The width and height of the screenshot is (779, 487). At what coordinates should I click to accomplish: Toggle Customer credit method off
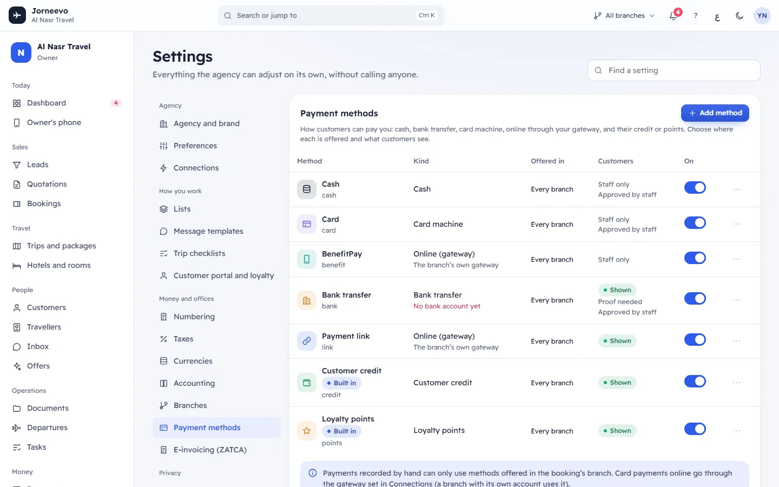click(695, 381)
